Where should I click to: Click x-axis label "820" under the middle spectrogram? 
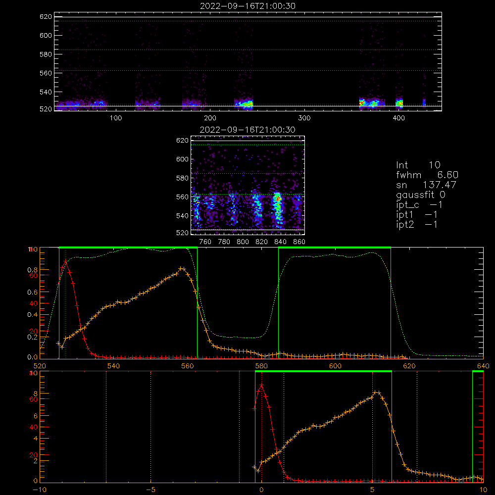point(262,242)
